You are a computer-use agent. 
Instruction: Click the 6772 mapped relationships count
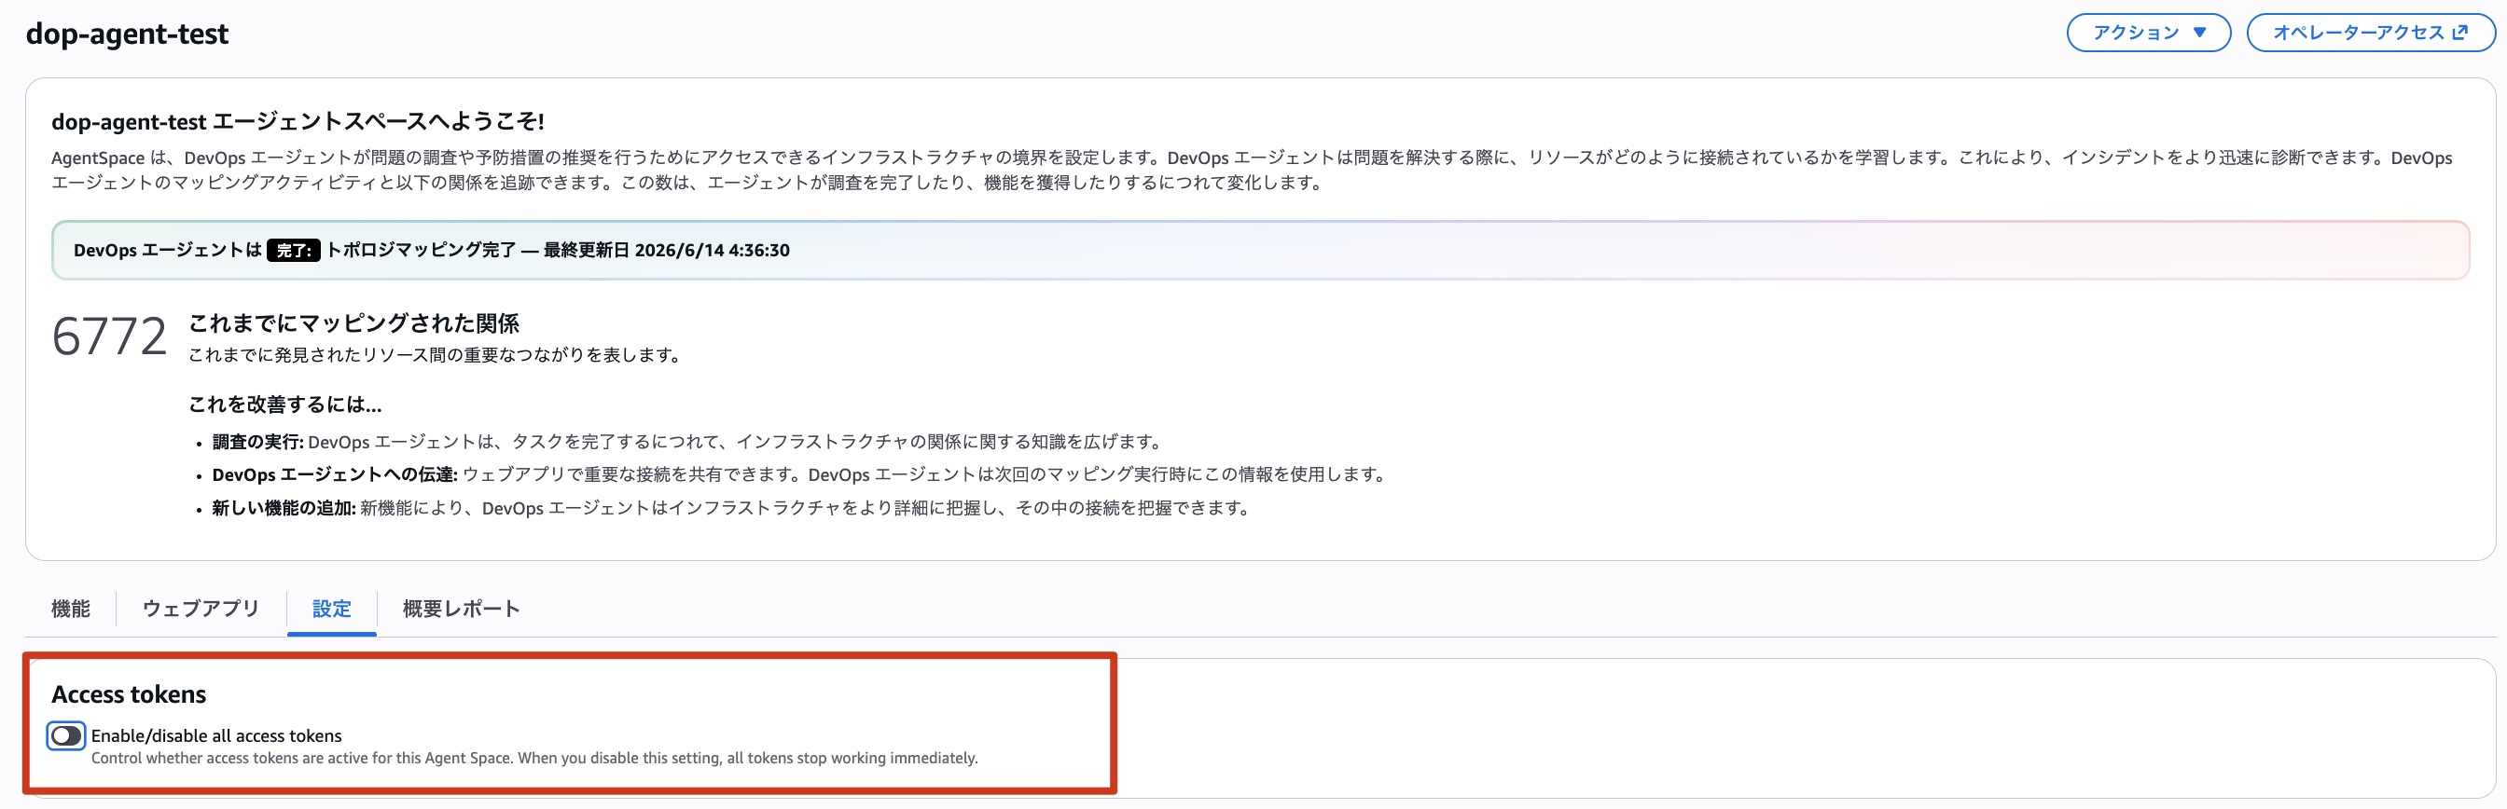click(x=109, y=336)
